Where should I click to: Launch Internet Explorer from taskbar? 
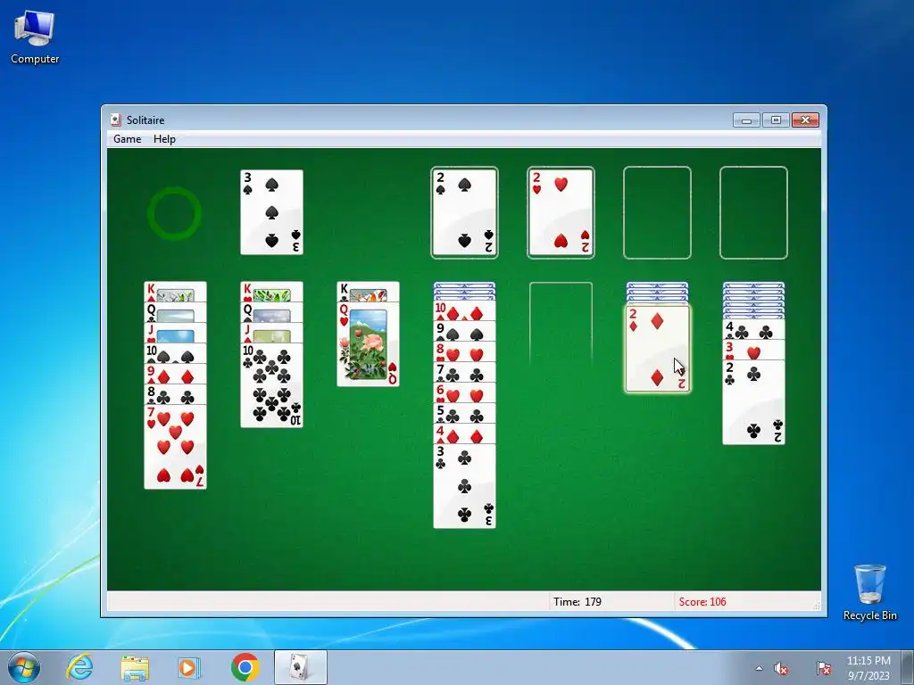(79, 667)
